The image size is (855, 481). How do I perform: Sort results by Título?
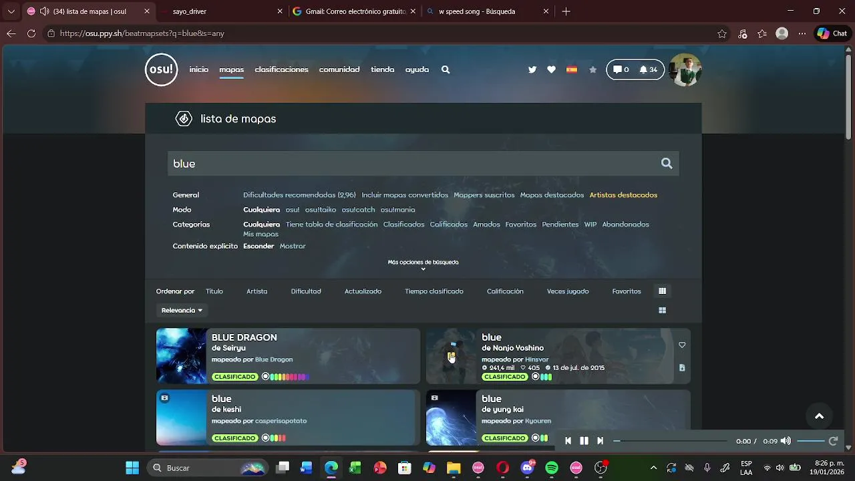(214, 291)
